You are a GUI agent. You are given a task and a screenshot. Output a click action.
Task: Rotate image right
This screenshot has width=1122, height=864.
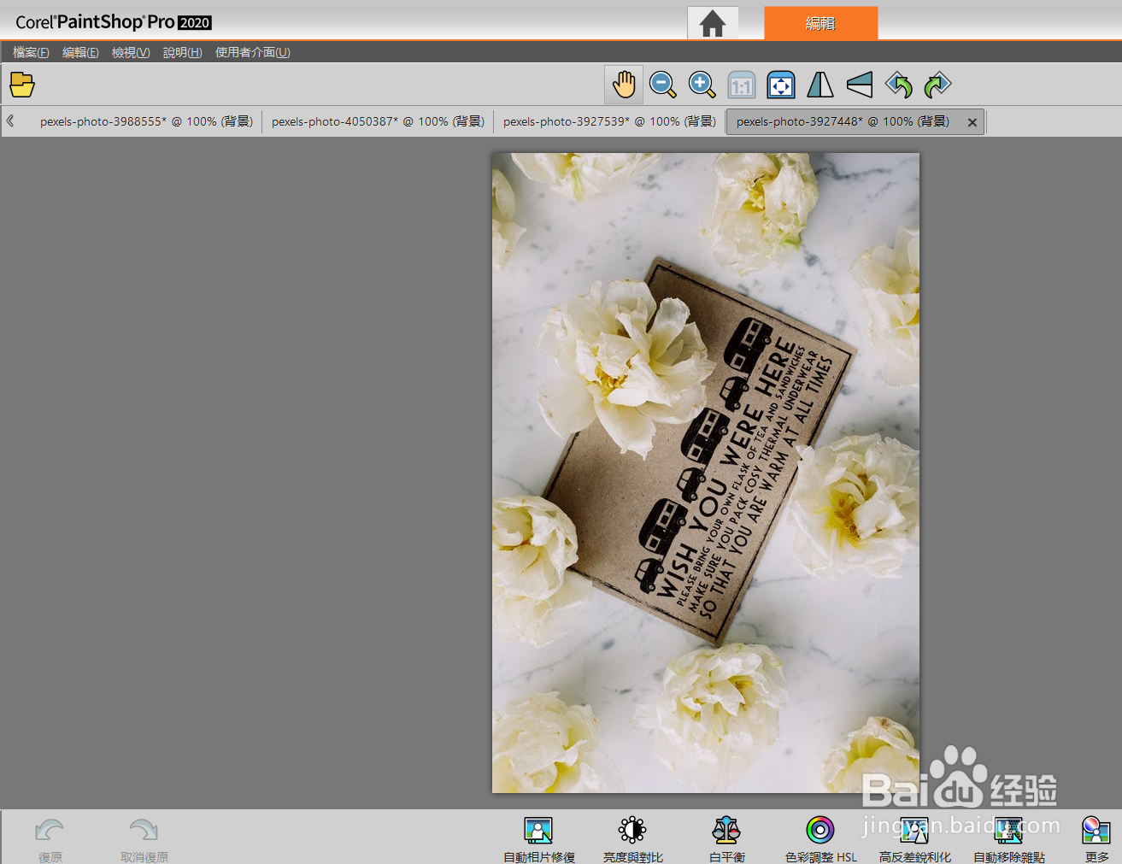tap(937, 85)
